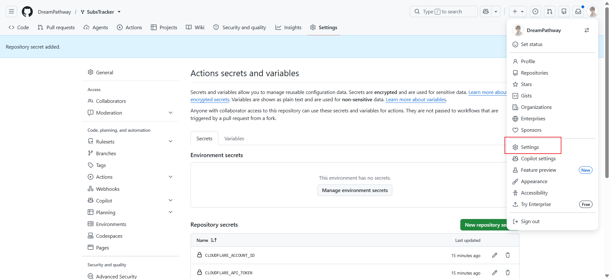
Task: Open the Security and quality tab
Action: tap(240, 28)
